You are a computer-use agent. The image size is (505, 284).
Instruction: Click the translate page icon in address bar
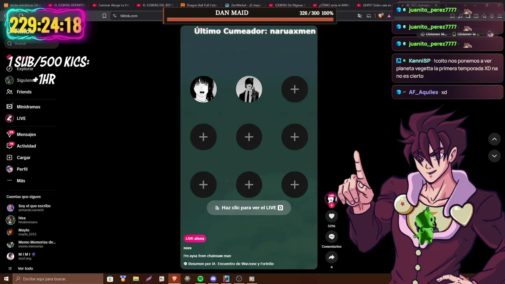(360, 16)
